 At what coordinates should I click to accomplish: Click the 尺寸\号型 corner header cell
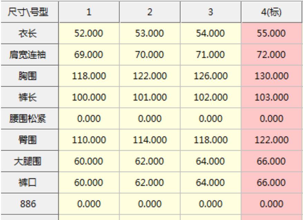[x=29, y=12]
